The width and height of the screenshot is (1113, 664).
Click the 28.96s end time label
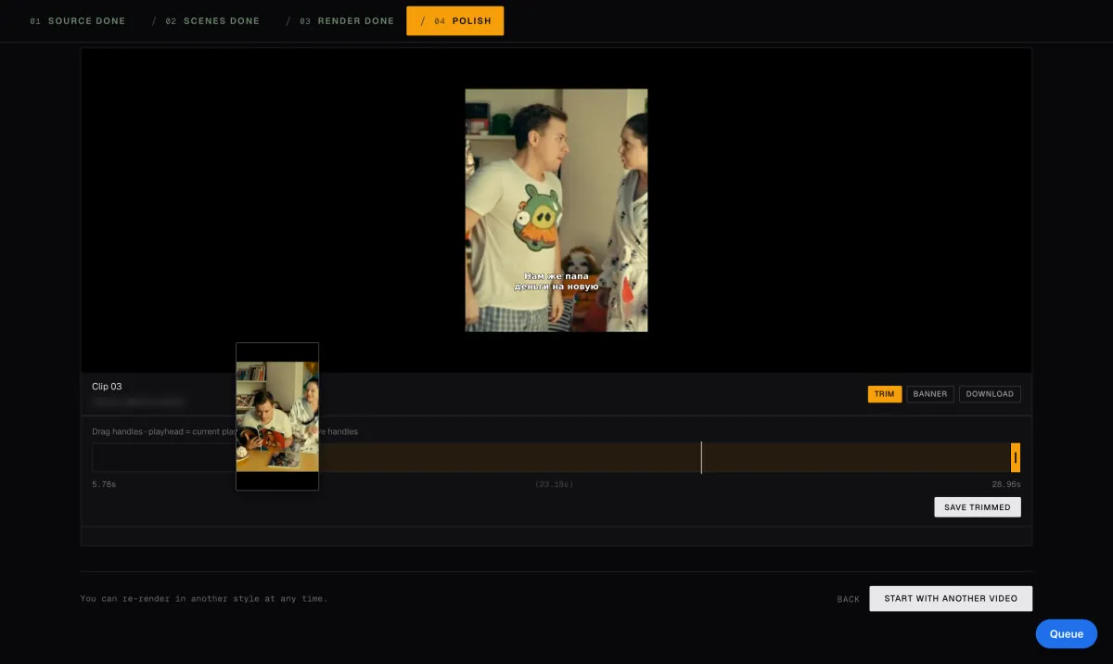pos(1006,485)
